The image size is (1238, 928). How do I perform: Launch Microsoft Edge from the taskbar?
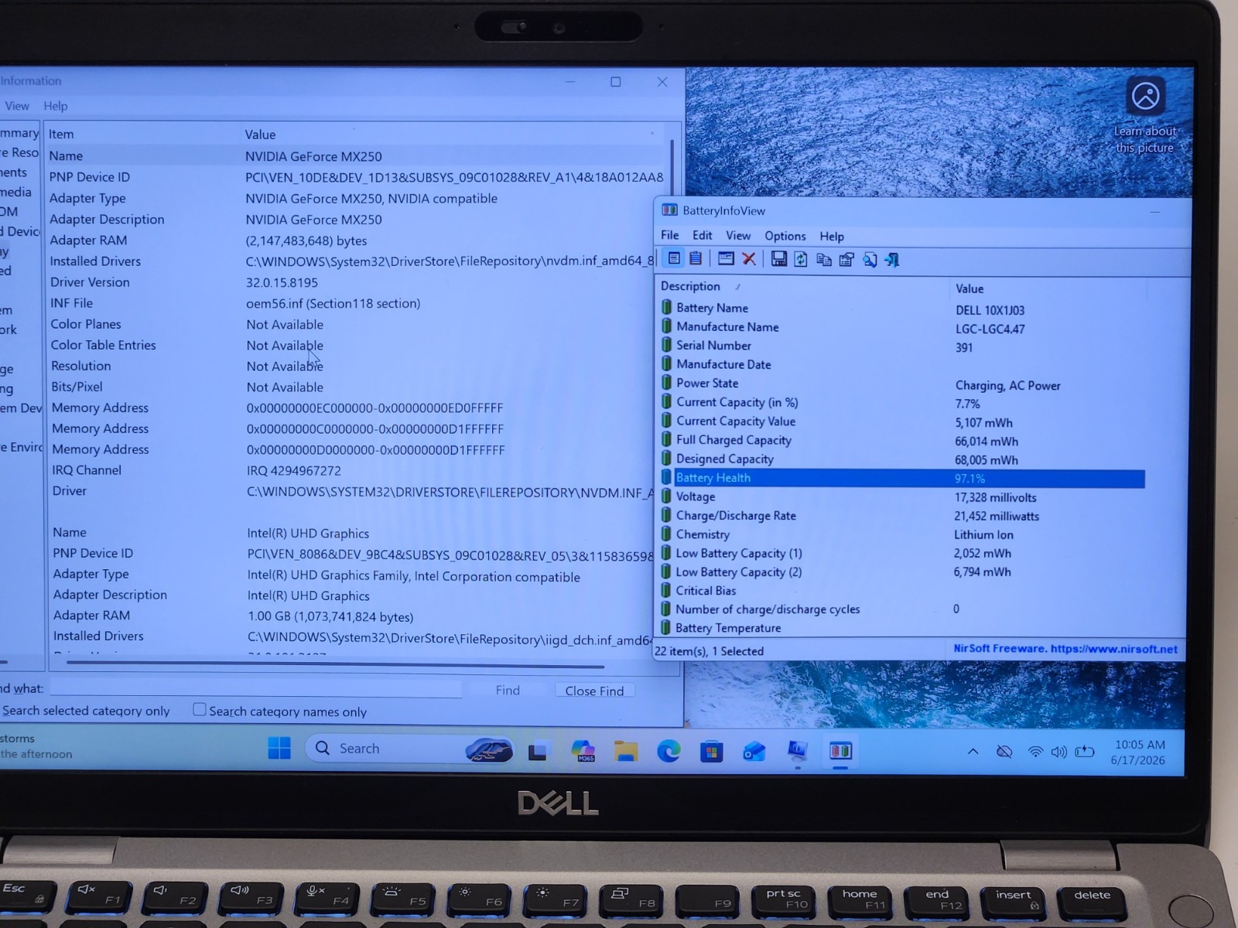(x=669, y=750)
